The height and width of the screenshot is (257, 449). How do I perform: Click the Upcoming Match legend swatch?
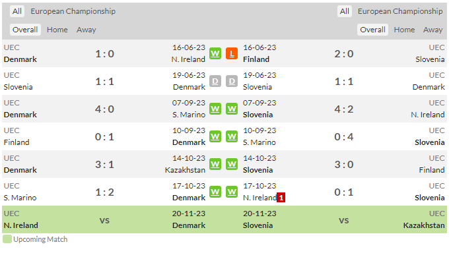point(7,239)
